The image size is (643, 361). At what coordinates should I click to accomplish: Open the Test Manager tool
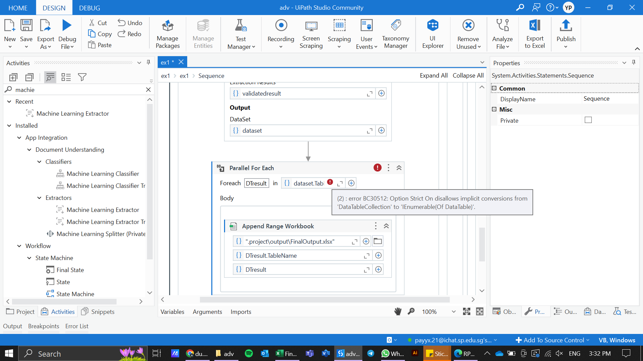(241, 34)
